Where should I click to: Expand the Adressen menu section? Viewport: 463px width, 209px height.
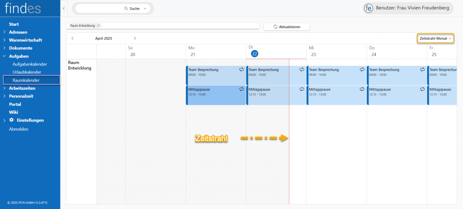click(x=4, y=32)
